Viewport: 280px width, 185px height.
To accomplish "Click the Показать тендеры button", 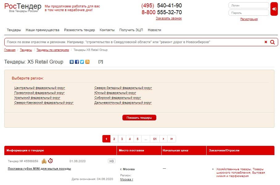I will 139,118.
